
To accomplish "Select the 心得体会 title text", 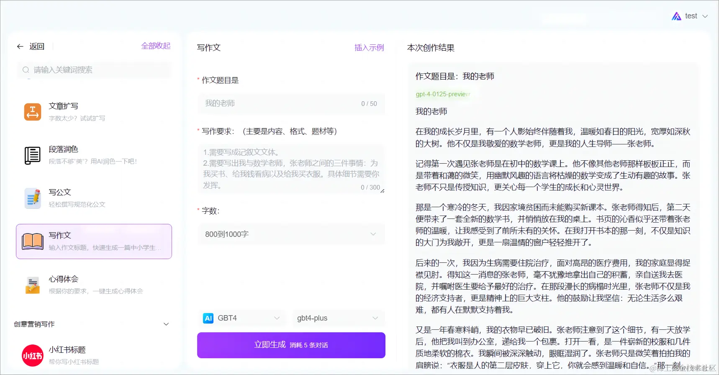I will point(63,279).
